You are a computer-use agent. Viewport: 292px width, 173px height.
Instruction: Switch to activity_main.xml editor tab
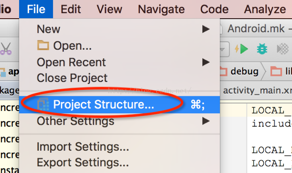pos(257,91)
